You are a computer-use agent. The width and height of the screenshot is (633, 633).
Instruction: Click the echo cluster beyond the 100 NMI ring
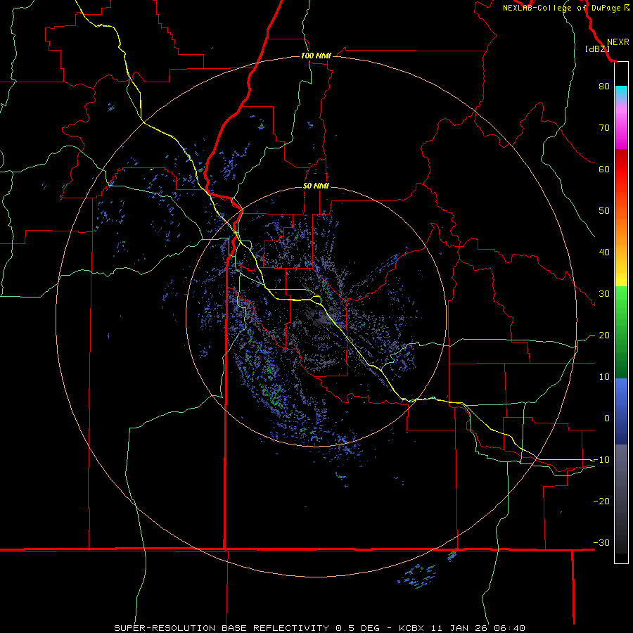click(417, 576)
